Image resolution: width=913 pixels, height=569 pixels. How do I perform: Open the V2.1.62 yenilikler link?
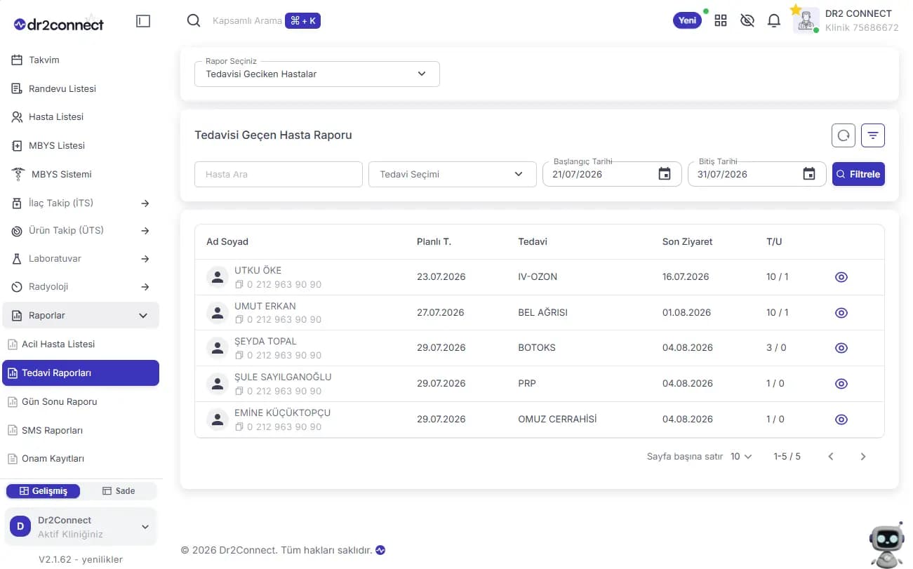point(81,560)
